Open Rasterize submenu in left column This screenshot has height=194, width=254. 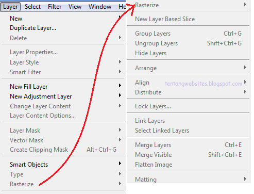(x=63, y=184)
